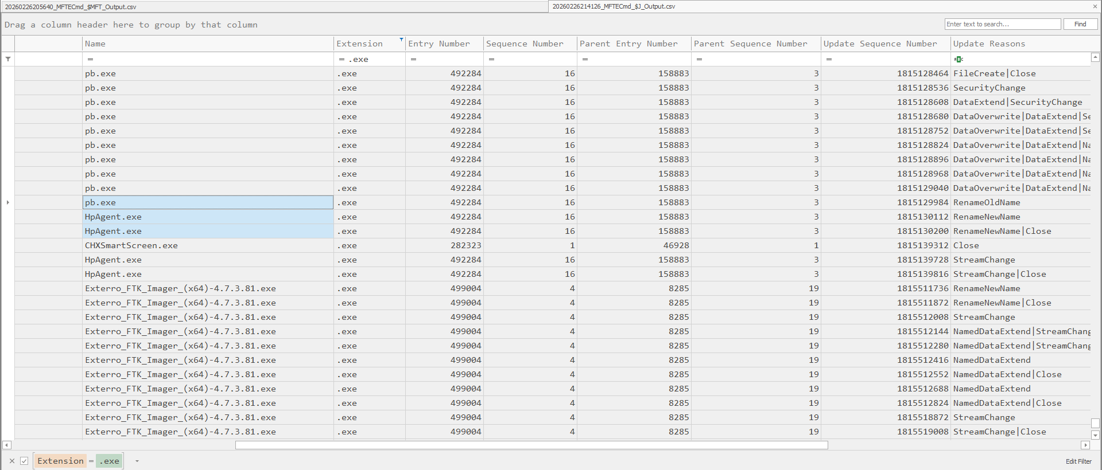Click the Parent Entry Number equals operator icon
Screen dimensions: 1102x470
click(x=585, y=59)
